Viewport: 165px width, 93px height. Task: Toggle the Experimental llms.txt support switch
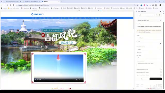click(160, 72)
